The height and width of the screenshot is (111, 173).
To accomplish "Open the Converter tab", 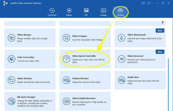I will [x=52, y=12].
